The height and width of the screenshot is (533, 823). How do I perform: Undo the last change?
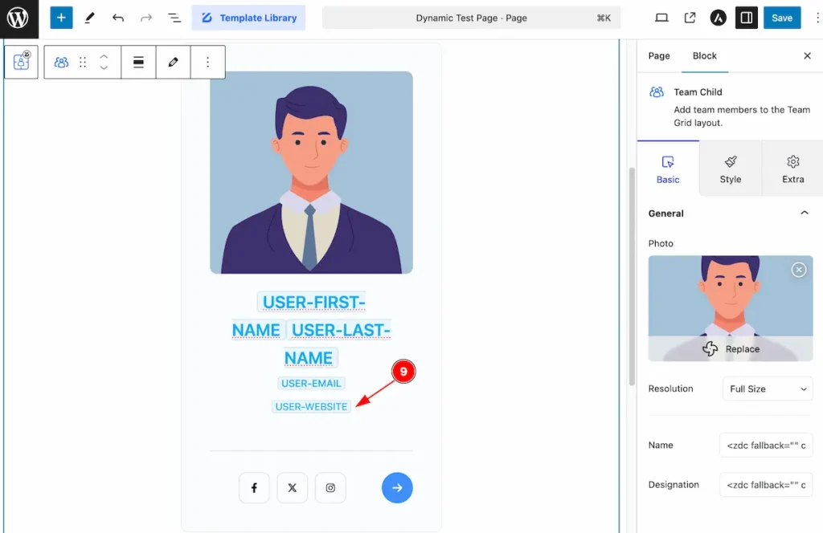point(118,18)
